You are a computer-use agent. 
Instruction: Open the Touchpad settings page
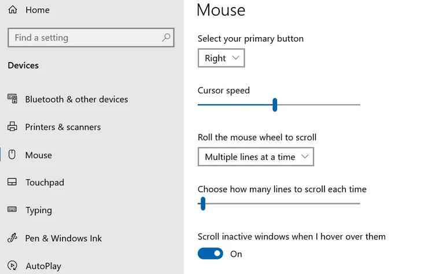(45, 182)
